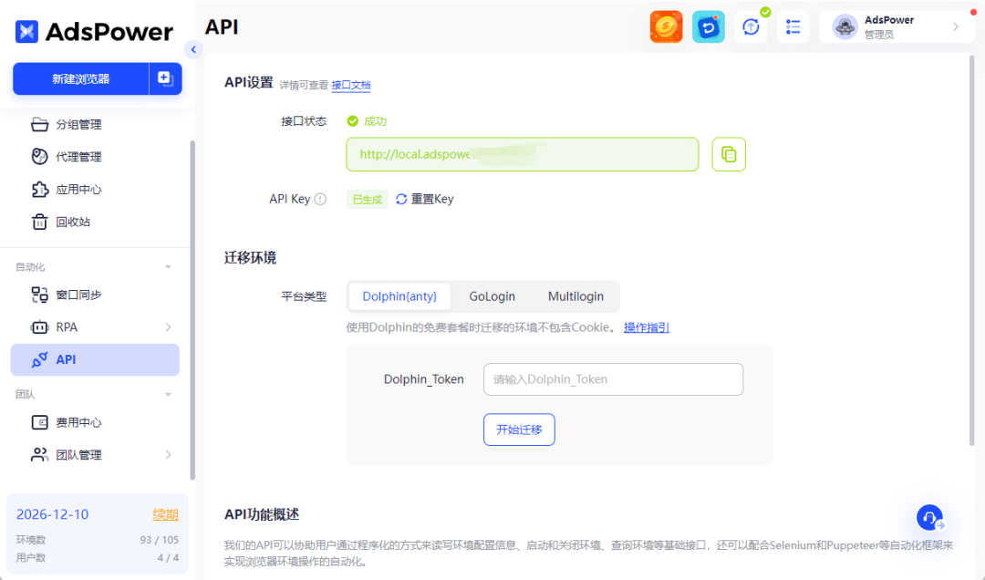Viewport: 985px width, 580px height.
Task: Expand the 团队管理 submenu arrow
Action: click(x=169, y=454)
